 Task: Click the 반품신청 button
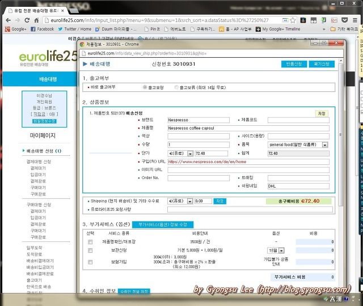294,64
